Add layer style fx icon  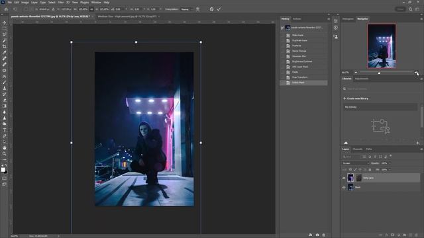click(386, 235)
